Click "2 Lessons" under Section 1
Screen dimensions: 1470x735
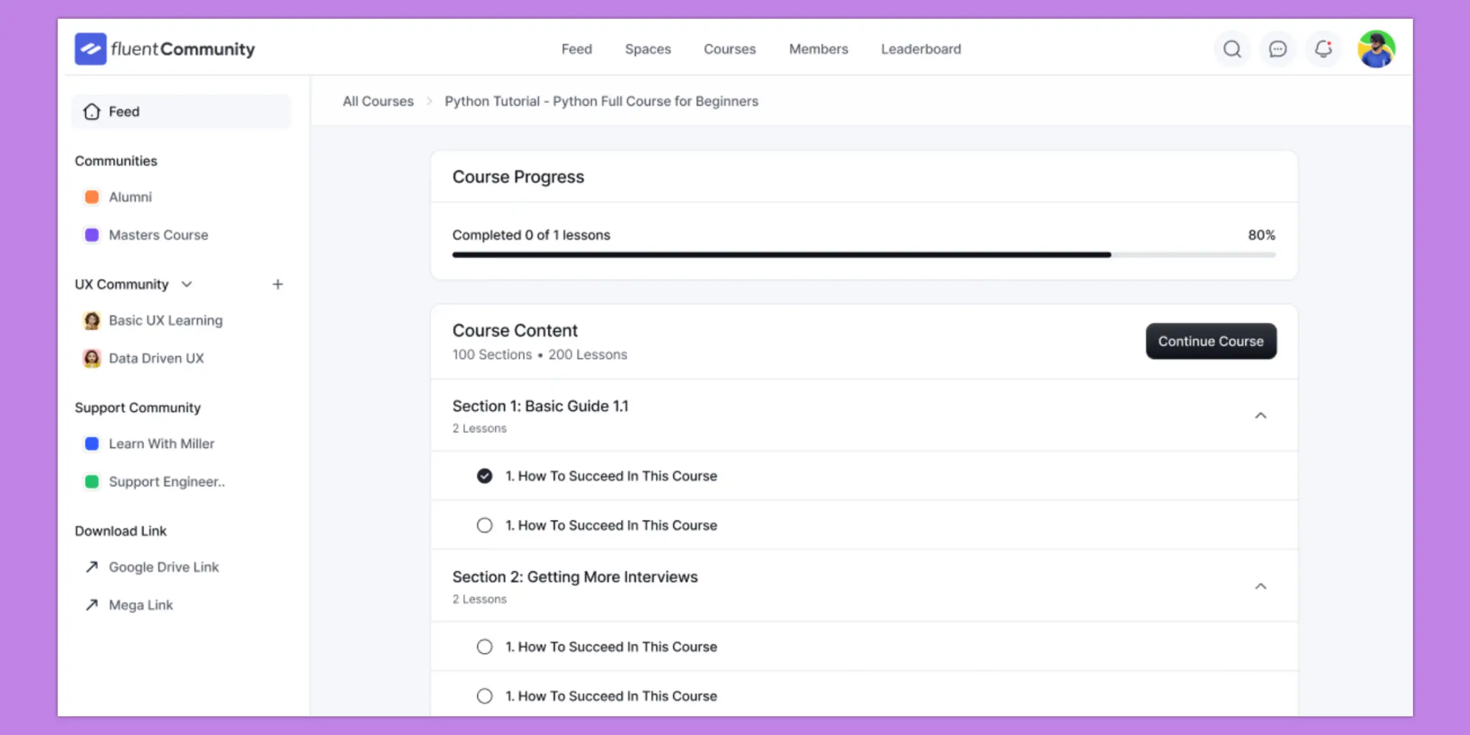(480, 429)
